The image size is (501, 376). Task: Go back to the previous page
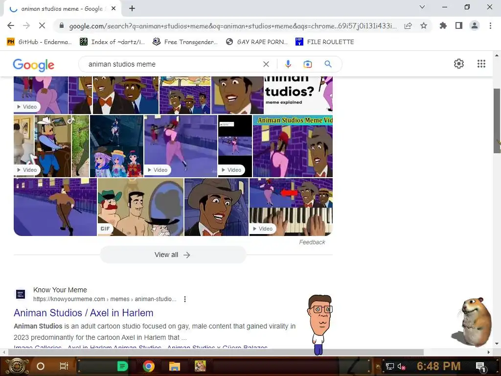[x=11, y=25]
